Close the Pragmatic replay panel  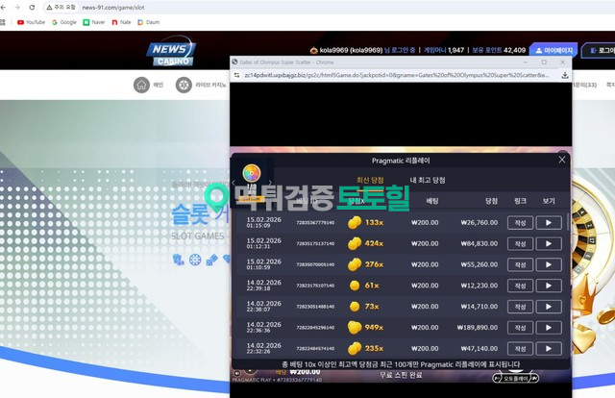(x=562, y=160)
